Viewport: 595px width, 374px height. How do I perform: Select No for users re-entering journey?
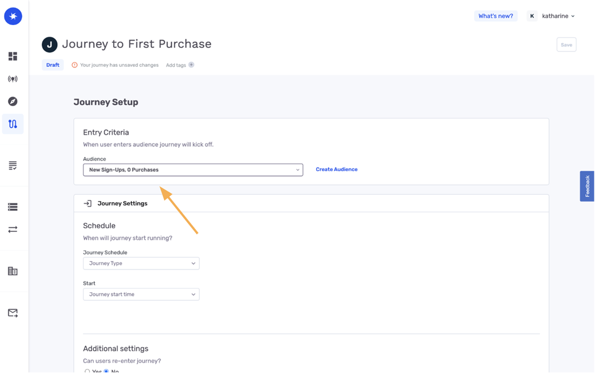coord(106,371)
